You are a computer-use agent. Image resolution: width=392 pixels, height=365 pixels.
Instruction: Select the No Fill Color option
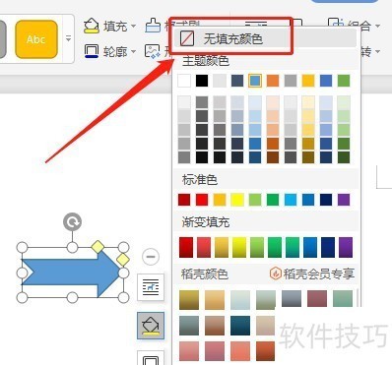[x=265, y=38]
